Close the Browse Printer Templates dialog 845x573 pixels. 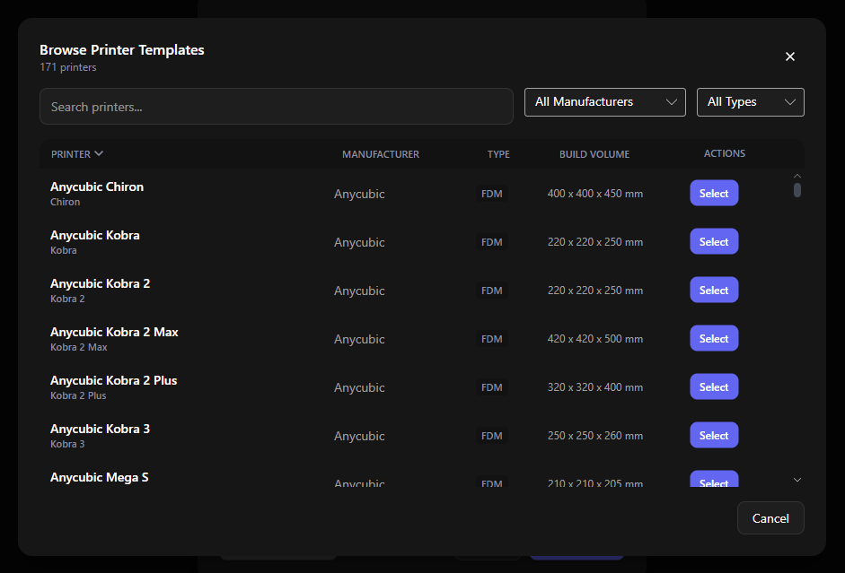[x=790, y=56]
